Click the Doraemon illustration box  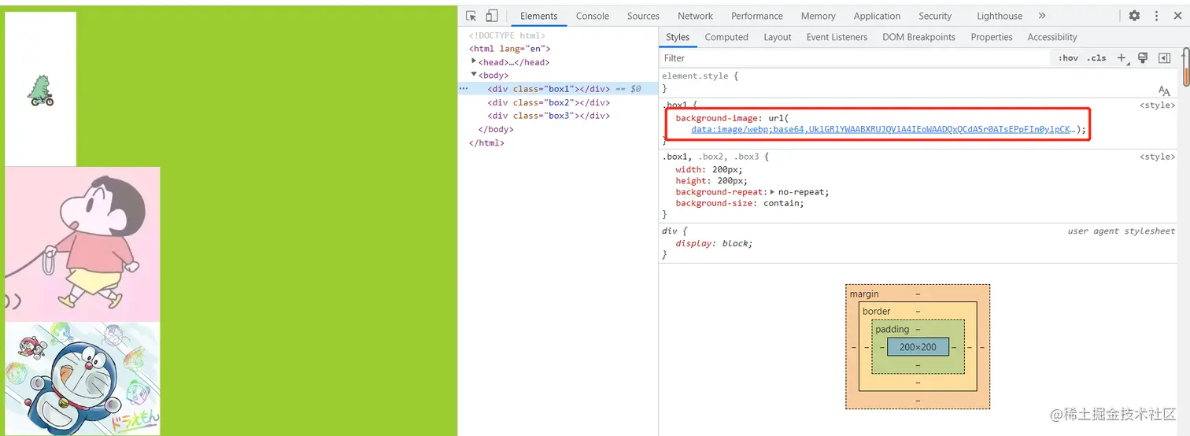(83, 378)
